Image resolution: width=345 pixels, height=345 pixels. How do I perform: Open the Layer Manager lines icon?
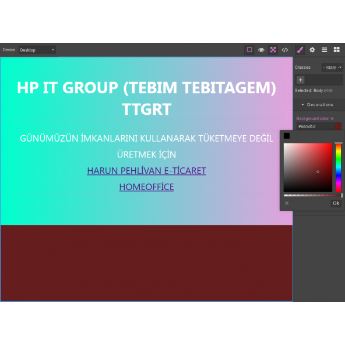pos(324,50)
